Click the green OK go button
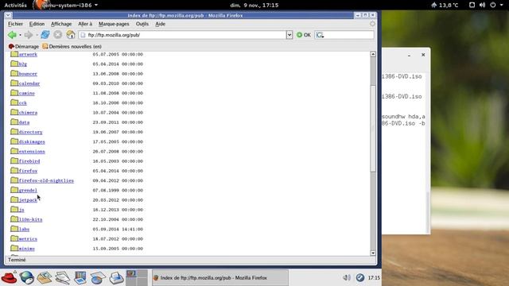 (304, 35)
